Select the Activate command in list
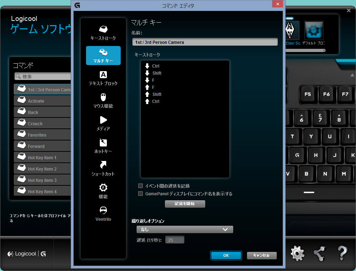Image resolution: width=356 pixels, height=271 pixels. coord(42,101)
